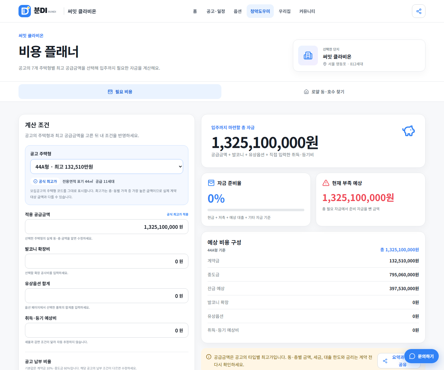Click the 44A형 기준 label

click(216, 250)
